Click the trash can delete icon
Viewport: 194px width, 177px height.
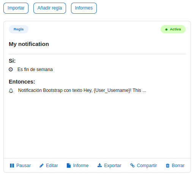[x=167, y=166]
